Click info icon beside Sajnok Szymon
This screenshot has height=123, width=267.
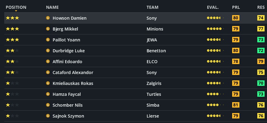coord(48,116)
